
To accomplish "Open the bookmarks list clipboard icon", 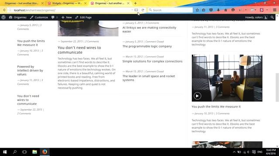I will point(204,10).
